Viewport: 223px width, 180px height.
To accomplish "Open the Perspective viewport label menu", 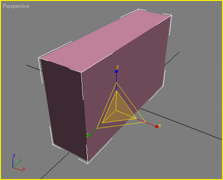I will point(16,6).
